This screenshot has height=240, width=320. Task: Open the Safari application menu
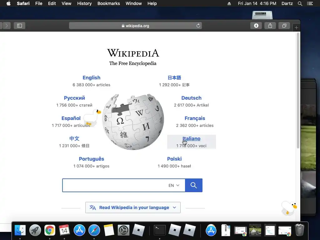click(x=23, y=3)
